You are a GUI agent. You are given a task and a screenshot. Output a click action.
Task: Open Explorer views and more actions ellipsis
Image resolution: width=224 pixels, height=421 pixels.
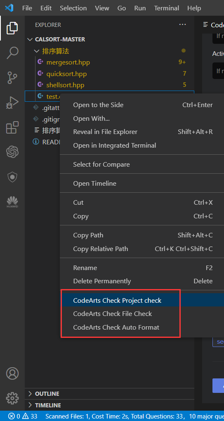[182, 25]
